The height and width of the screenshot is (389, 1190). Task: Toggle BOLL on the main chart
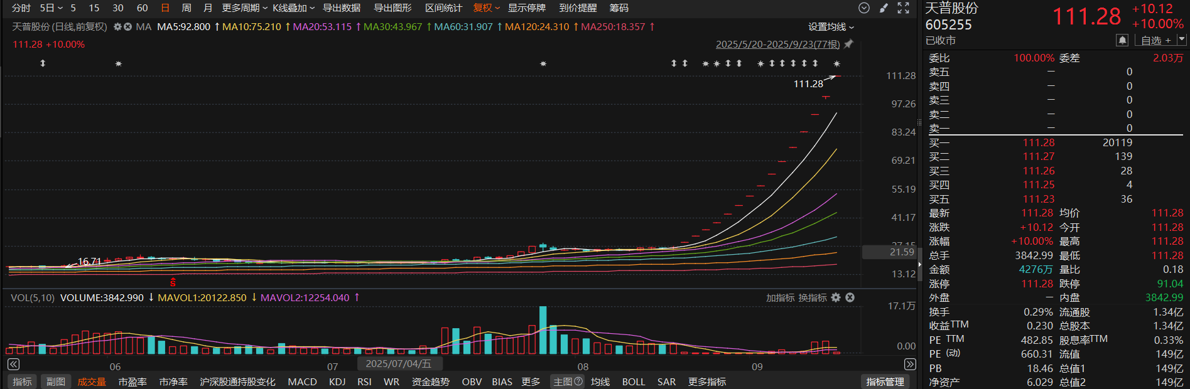coord(634,381)
